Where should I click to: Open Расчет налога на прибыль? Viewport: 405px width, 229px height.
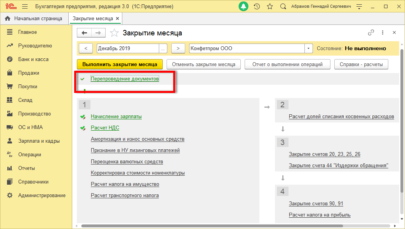[x=320, y=215]
